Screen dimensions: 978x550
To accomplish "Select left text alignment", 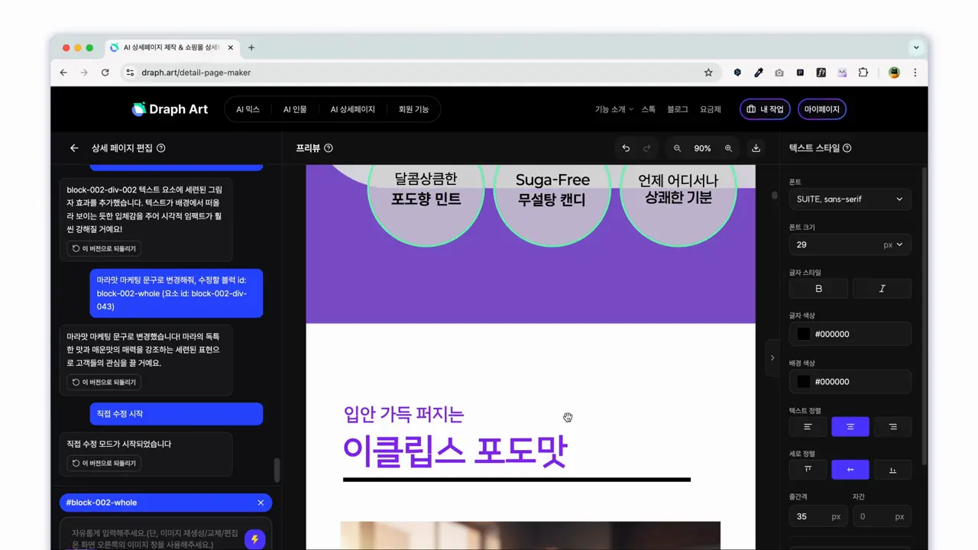I will pyautogui.click(x=808, y=427).
